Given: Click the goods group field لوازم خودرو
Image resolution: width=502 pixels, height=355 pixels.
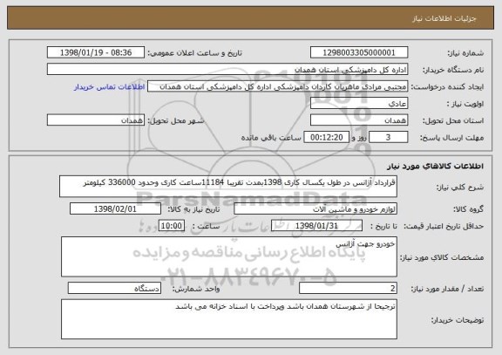Looking at the screenshot, I should 315,208.
